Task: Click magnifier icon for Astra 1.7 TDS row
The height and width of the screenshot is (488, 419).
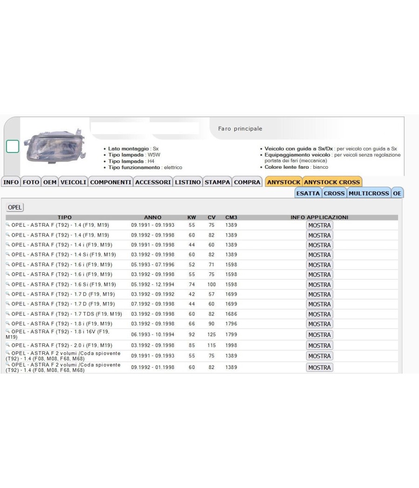Action: [8, 313]
